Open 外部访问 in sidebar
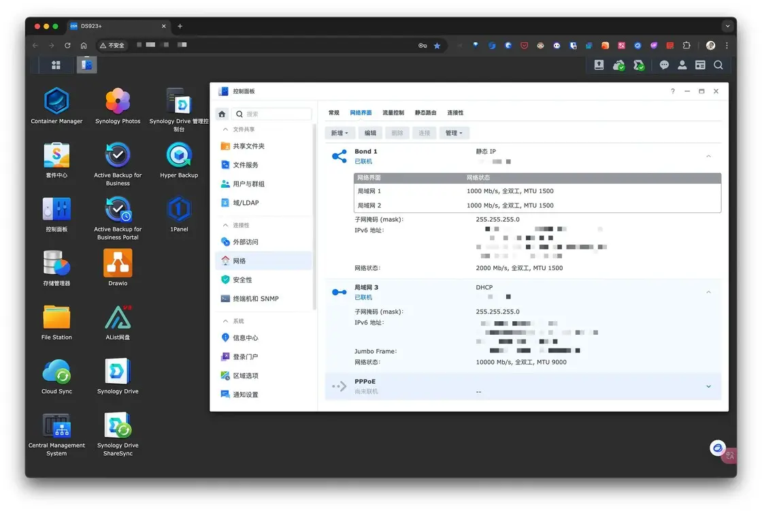Screen dimensions: 762x511 pos(263,242)
